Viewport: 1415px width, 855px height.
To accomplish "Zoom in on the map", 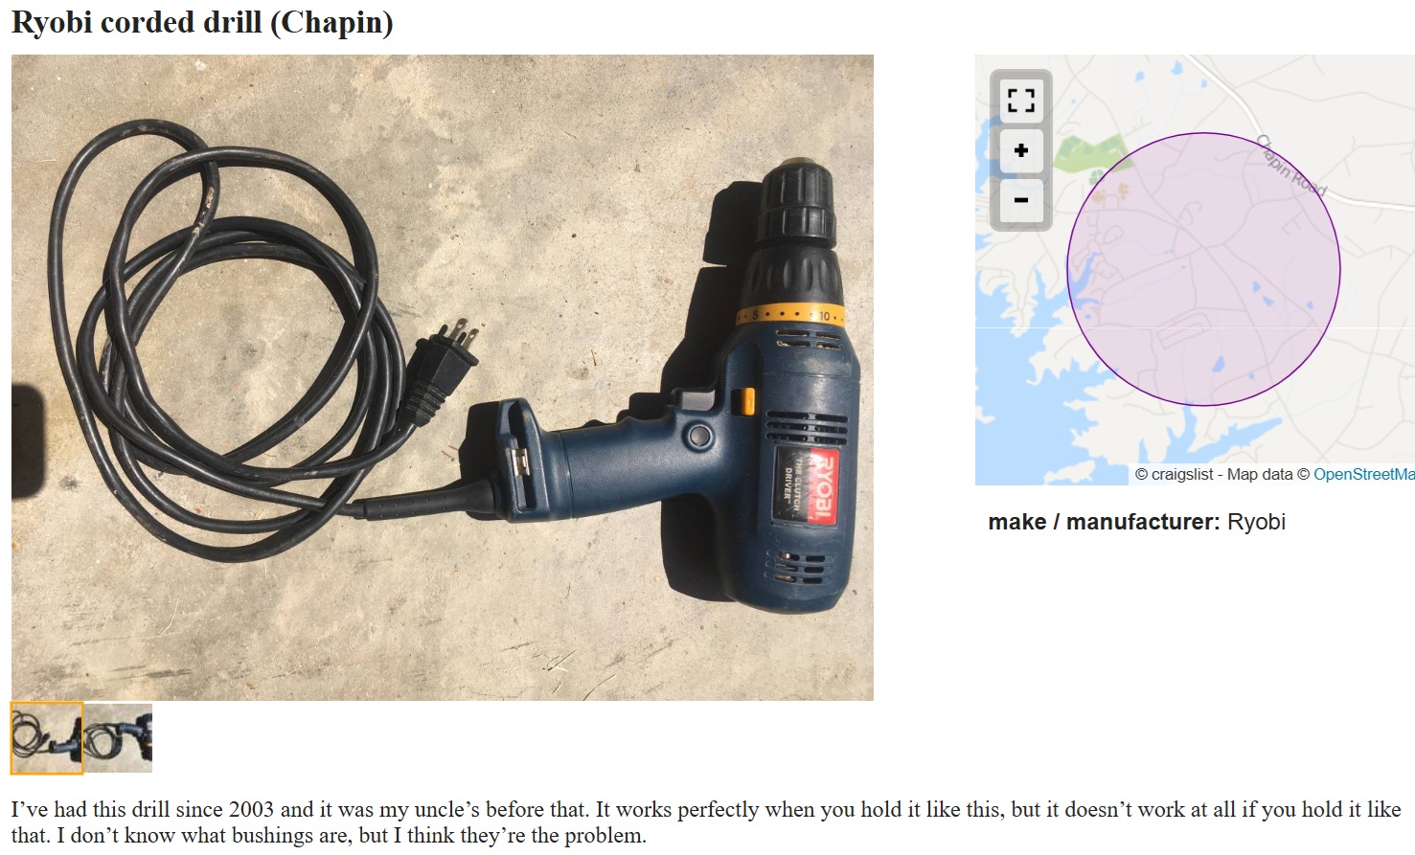I will click(x=1021, y=150).
